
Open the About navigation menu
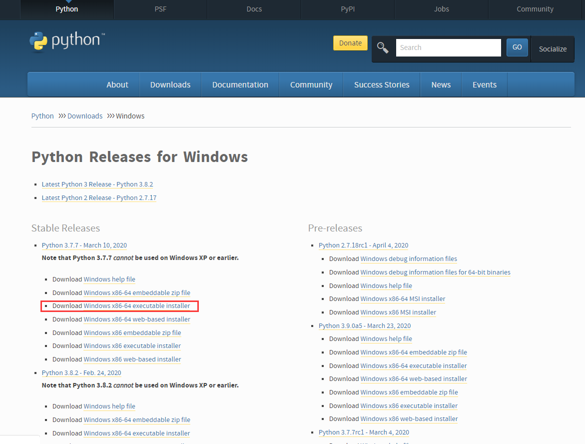click(117, 85)
